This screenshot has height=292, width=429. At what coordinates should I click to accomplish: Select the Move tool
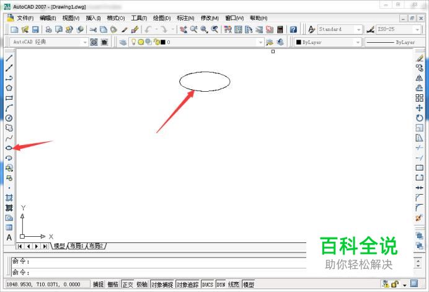coord(420,108)
